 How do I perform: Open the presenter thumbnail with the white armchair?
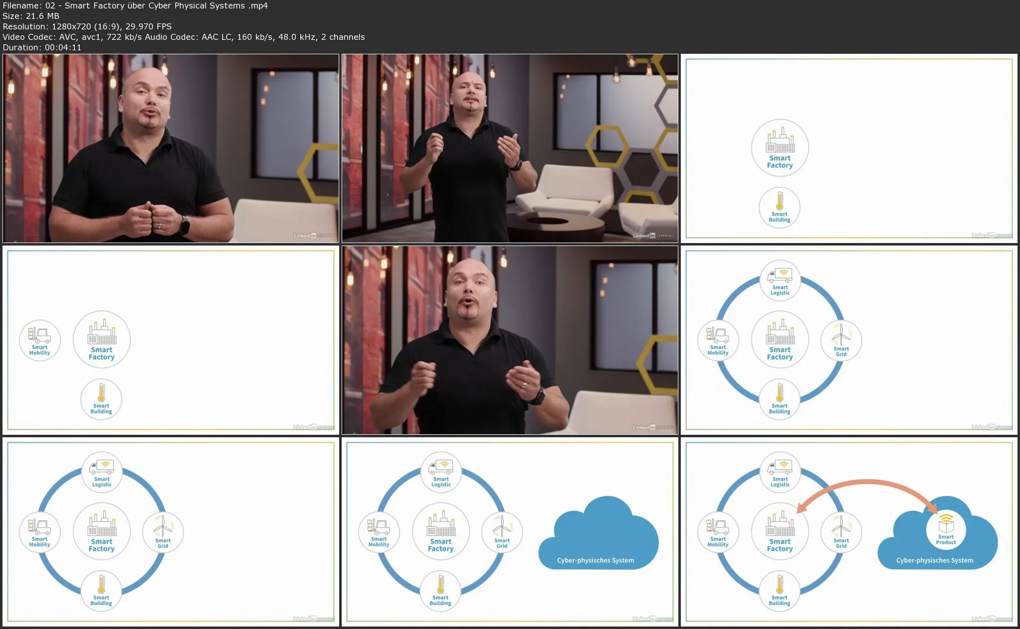[510, 148]
